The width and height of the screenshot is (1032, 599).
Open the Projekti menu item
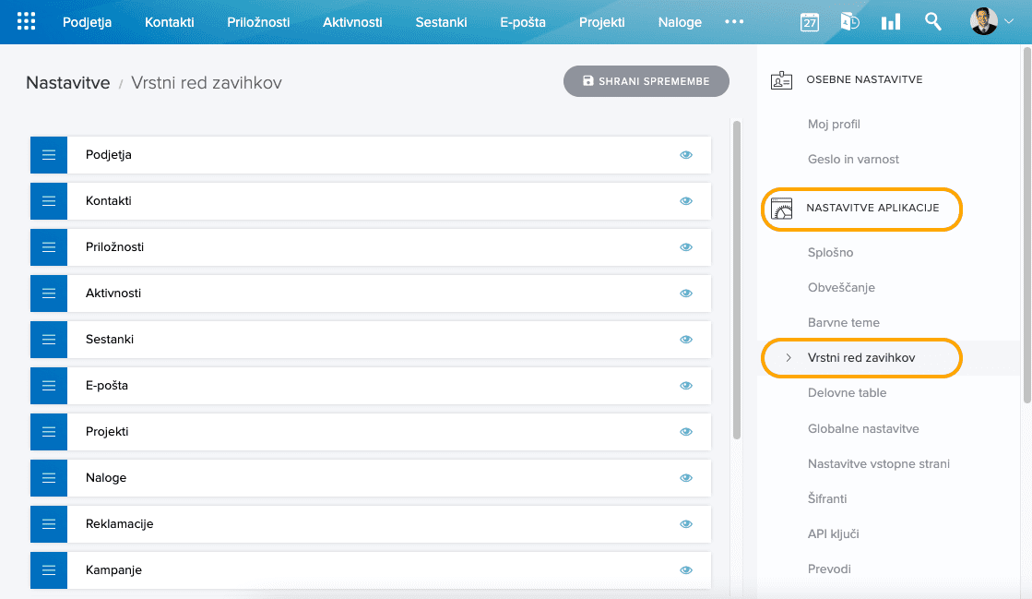point(601,21)
